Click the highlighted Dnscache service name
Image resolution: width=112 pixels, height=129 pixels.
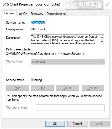(x=38, y=23)
